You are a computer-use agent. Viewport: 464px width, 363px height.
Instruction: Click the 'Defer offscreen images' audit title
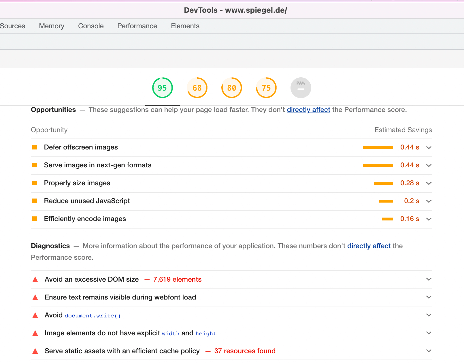point(81,147)
